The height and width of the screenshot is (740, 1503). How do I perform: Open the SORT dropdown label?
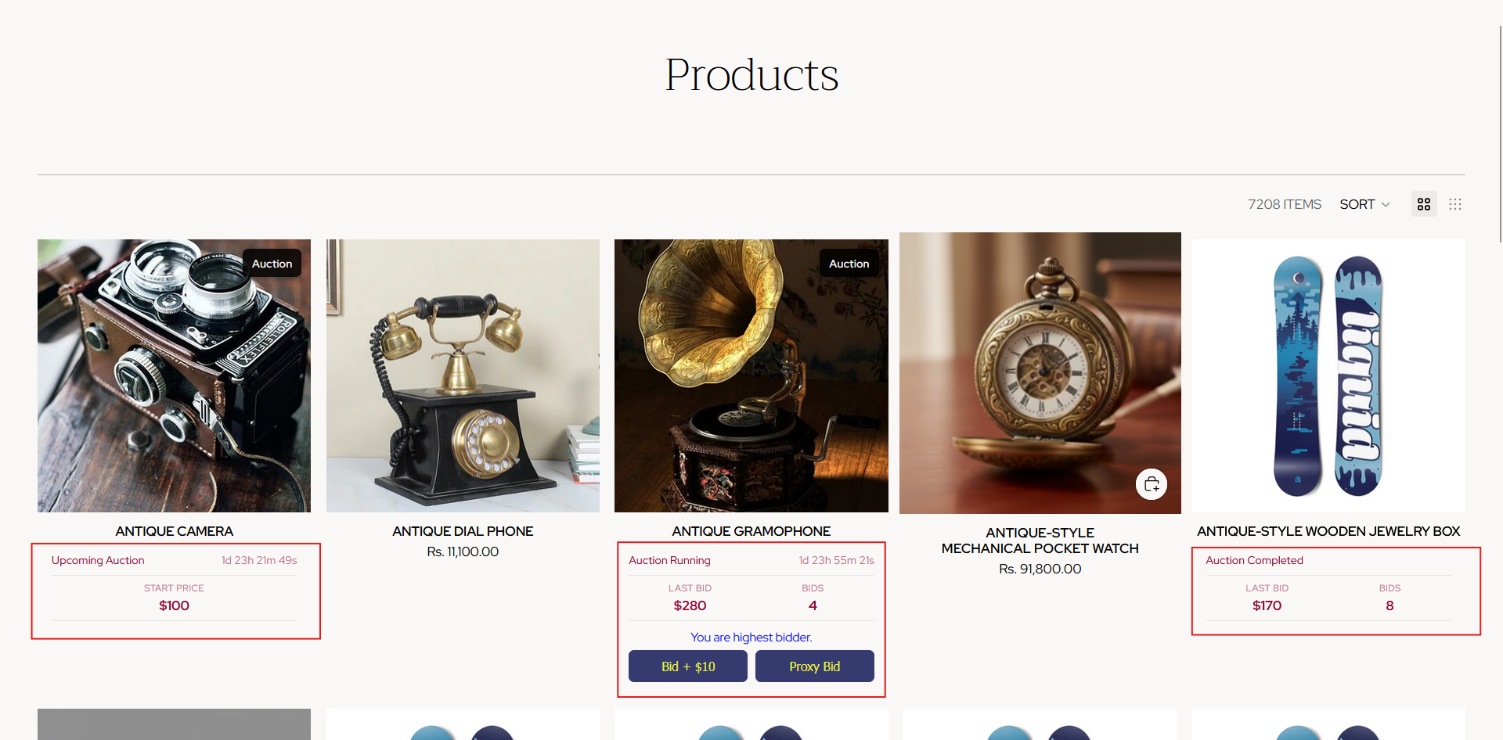pos(1357,204)
